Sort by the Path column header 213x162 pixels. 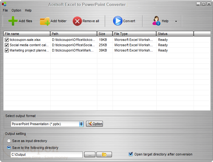click(74, 34)
